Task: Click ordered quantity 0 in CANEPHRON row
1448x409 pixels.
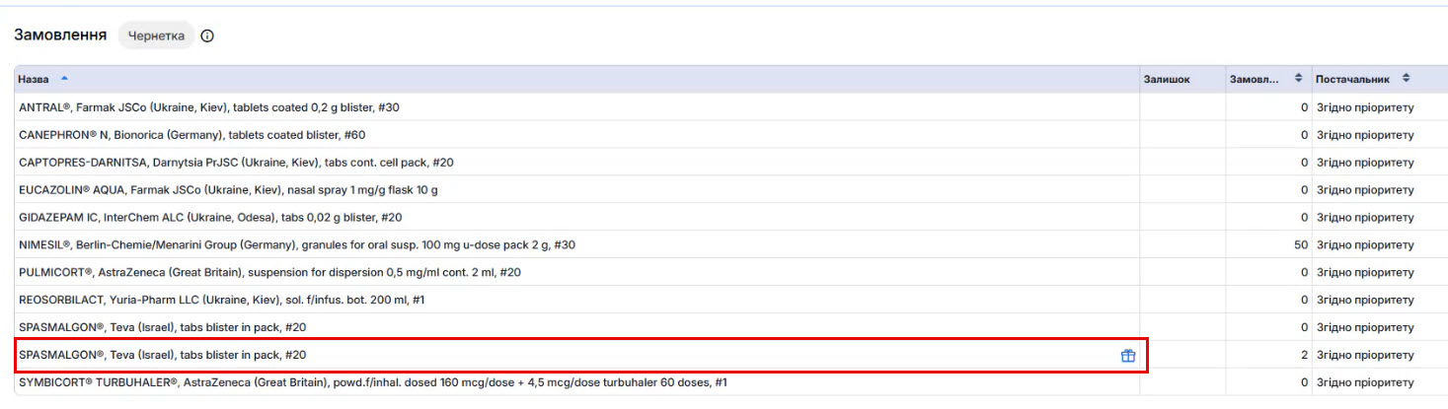Action: tap(1304, 135)
